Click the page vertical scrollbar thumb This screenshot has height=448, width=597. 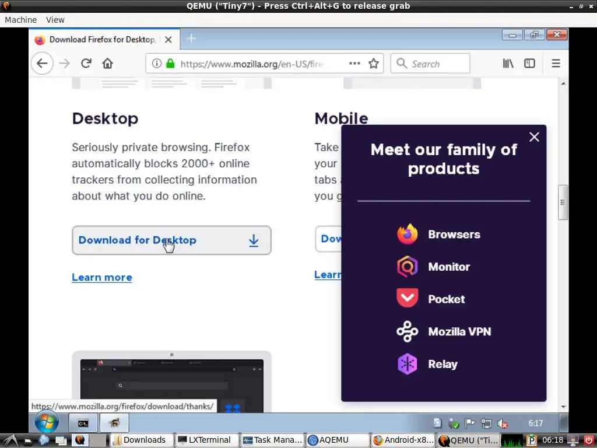pos(563,202)
